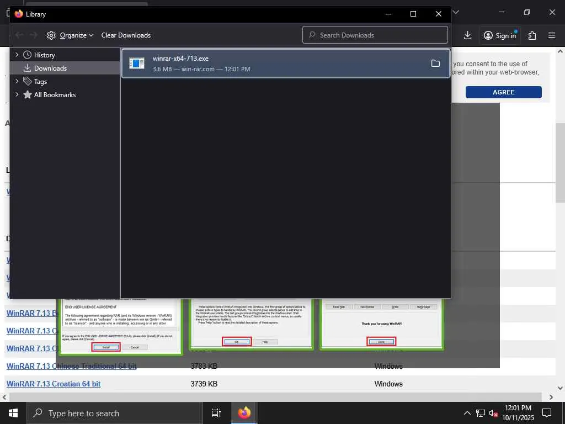Click scroll-up arrow of page scrollbar
565x424 pixels.
[561, 51]
